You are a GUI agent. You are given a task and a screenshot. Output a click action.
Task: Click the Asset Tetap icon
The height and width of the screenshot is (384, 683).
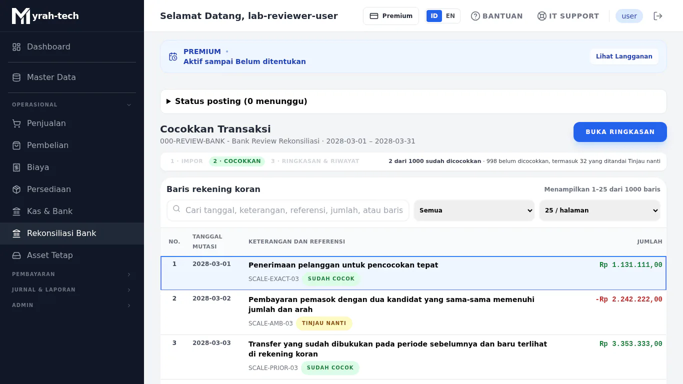coord(16,255)
